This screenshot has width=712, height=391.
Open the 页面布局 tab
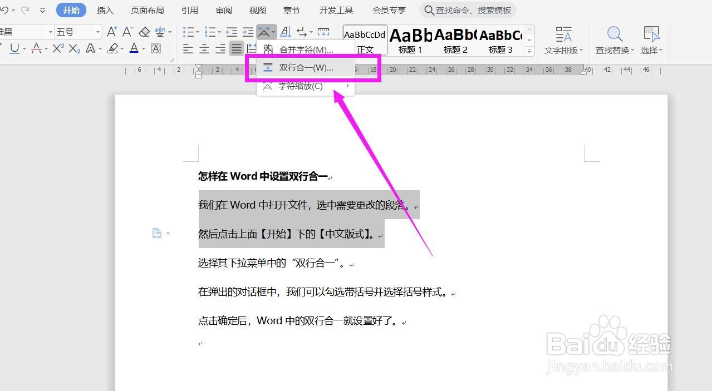(147, 10)
